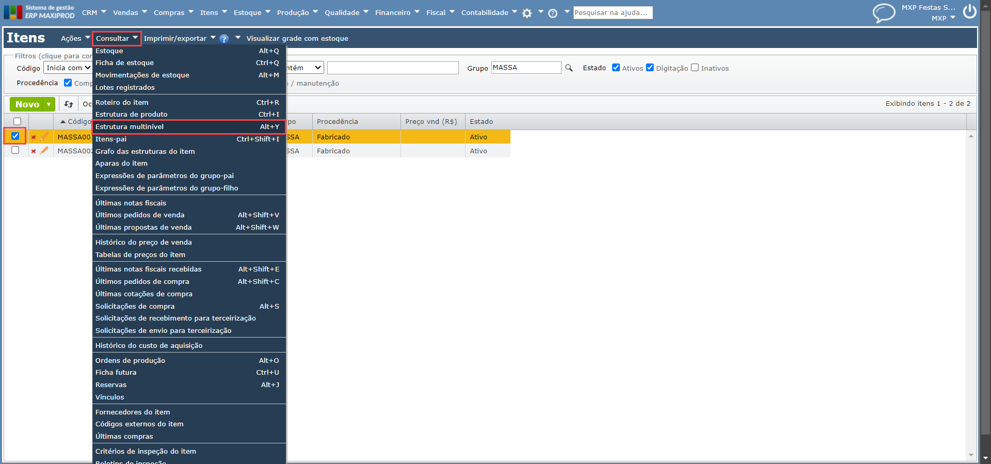Open the settings gear icon in top bar
The image size is (991, 464).
pos(527,13)
